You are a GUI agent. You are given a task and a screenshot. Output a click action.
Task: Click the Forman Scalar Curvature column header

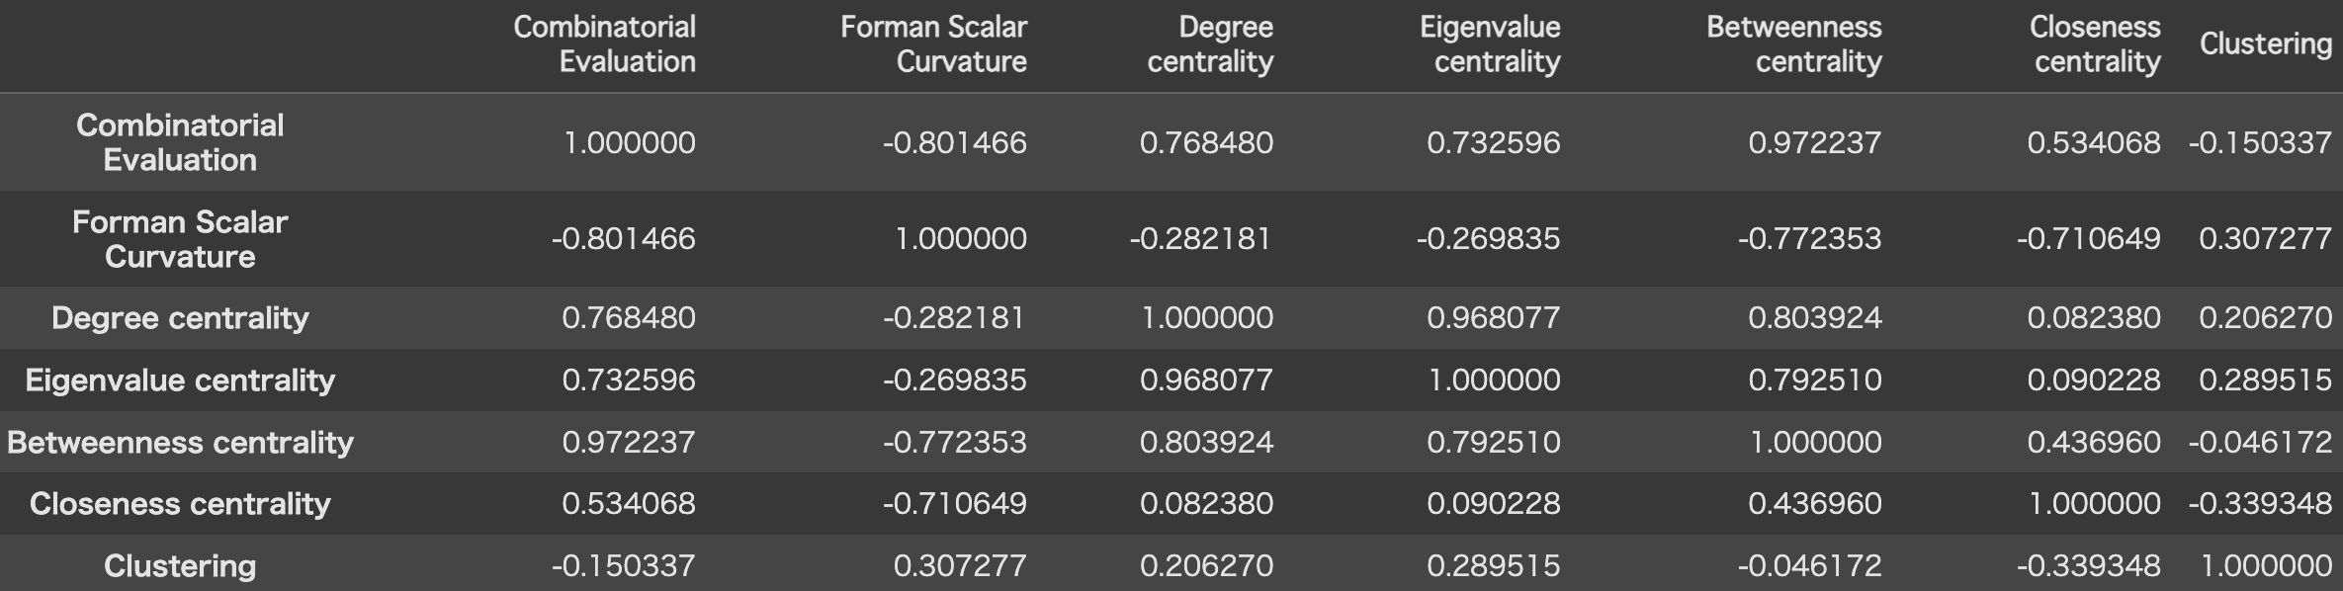tap(933, 44)
